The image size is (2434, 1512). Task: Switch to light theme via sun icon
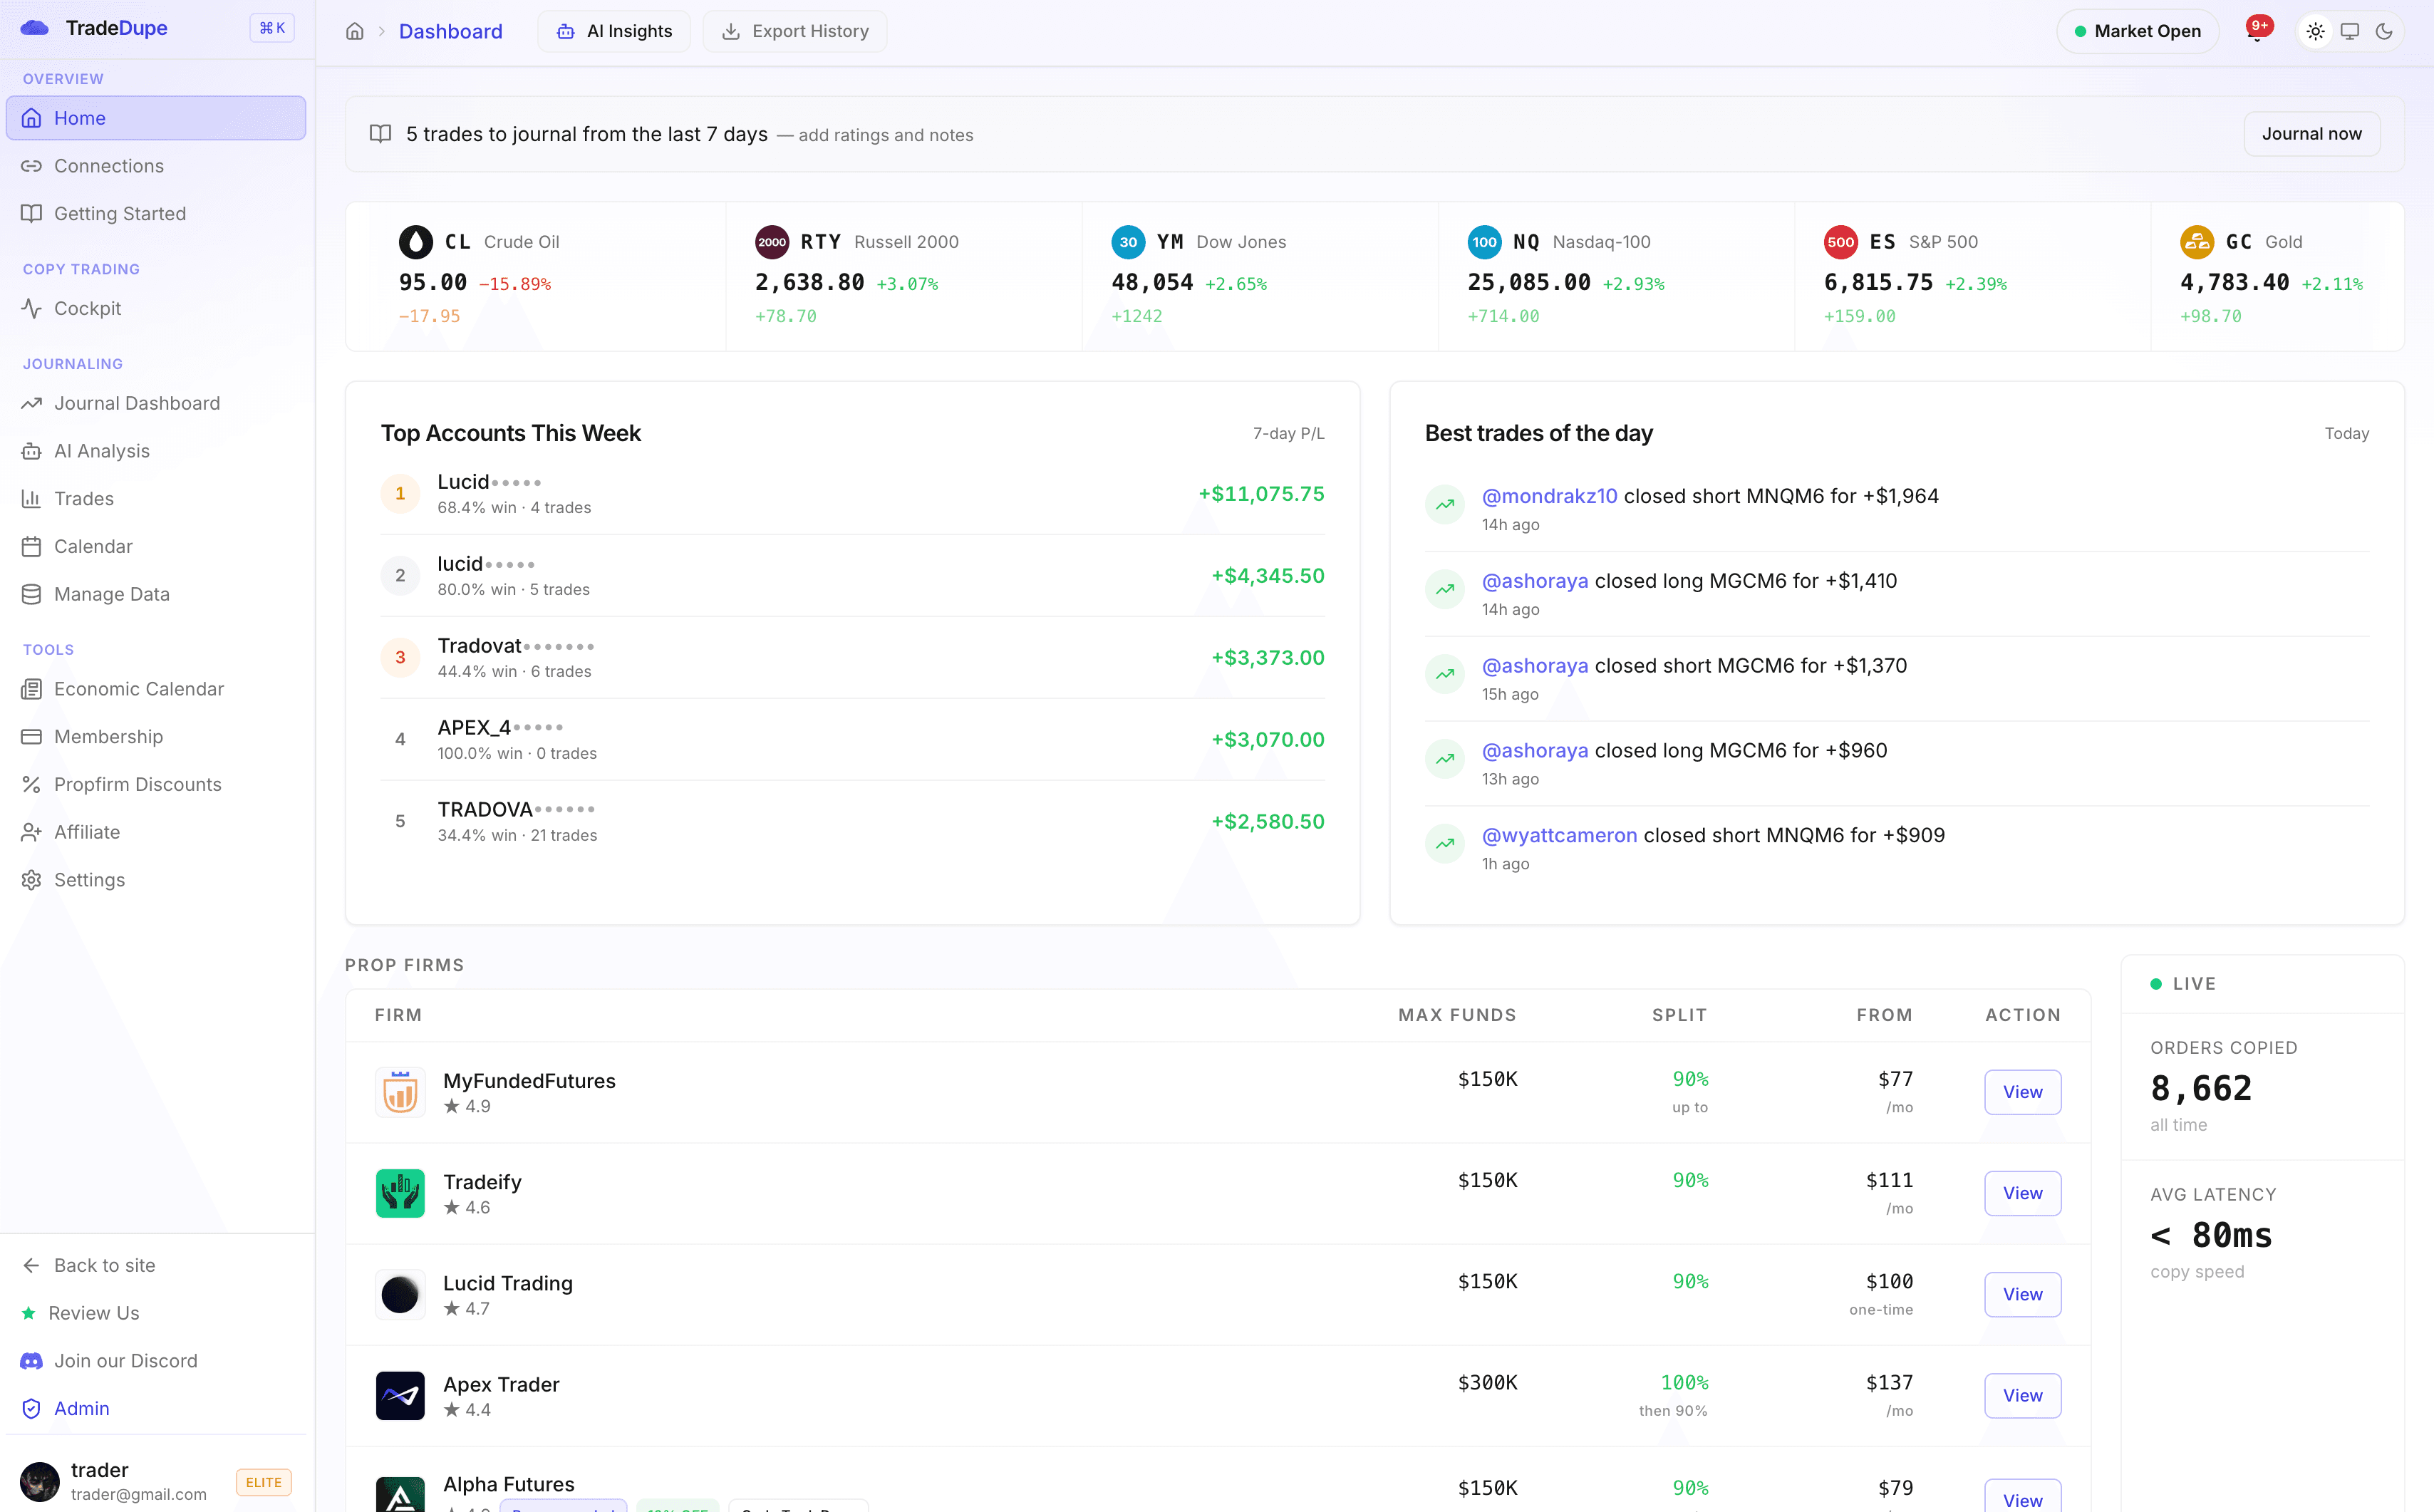click(2316, 31)
